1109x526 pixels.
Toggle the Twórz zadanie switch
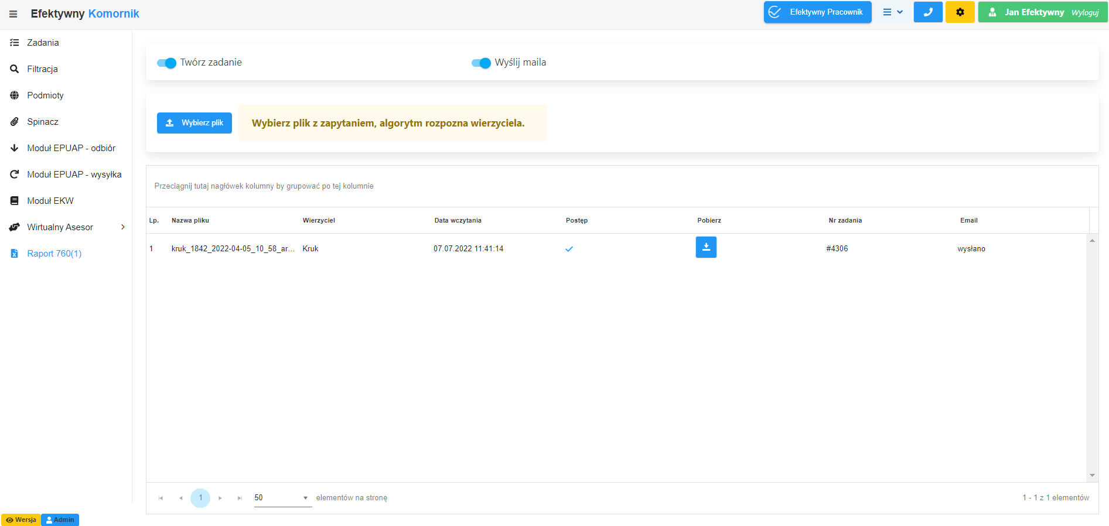click(x=166, y=63)
